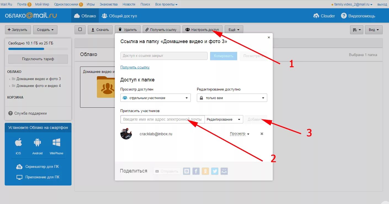
Task: Share via Moy Mir smiley icon
Action: [224, 171]
